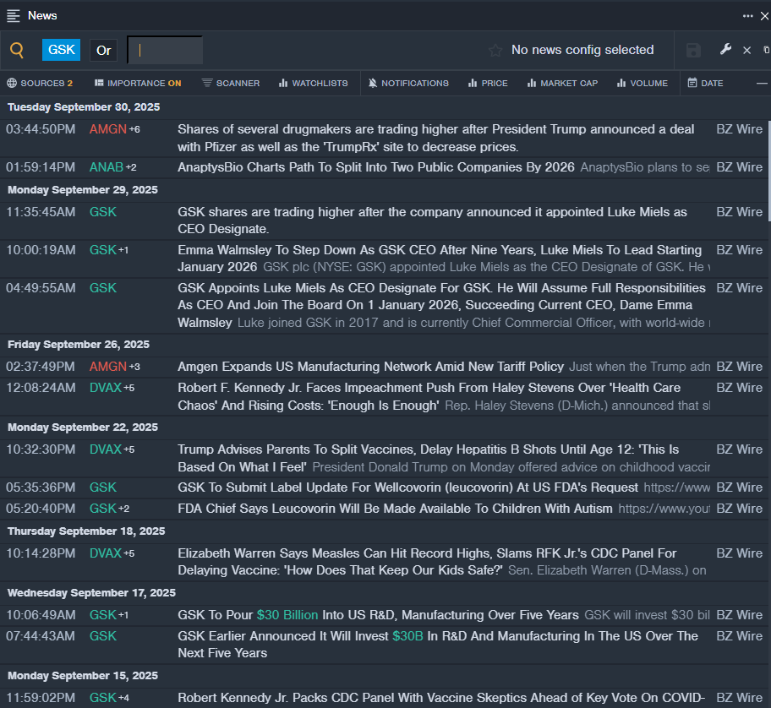The width and height of the screenshot is (771, 708).
Task: Click the AMGN ticker on the TrumpRx story
Action: [x=107, y=129]
